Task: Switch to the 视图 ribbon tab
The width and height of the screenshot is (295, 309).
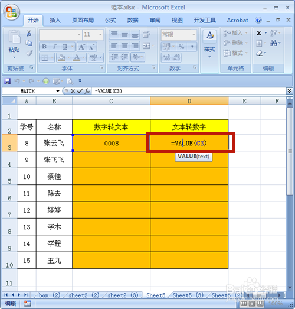Action: [x=177, y=20]
